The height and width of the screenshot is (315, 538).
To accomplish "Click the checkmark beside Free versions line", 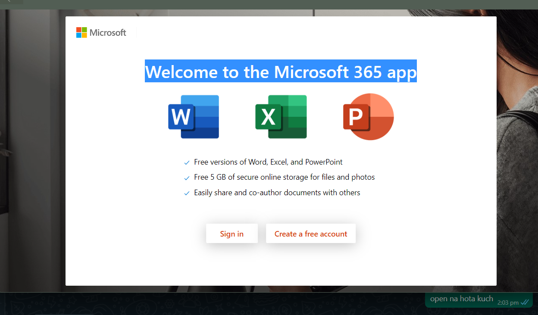I will coord(187,163).
